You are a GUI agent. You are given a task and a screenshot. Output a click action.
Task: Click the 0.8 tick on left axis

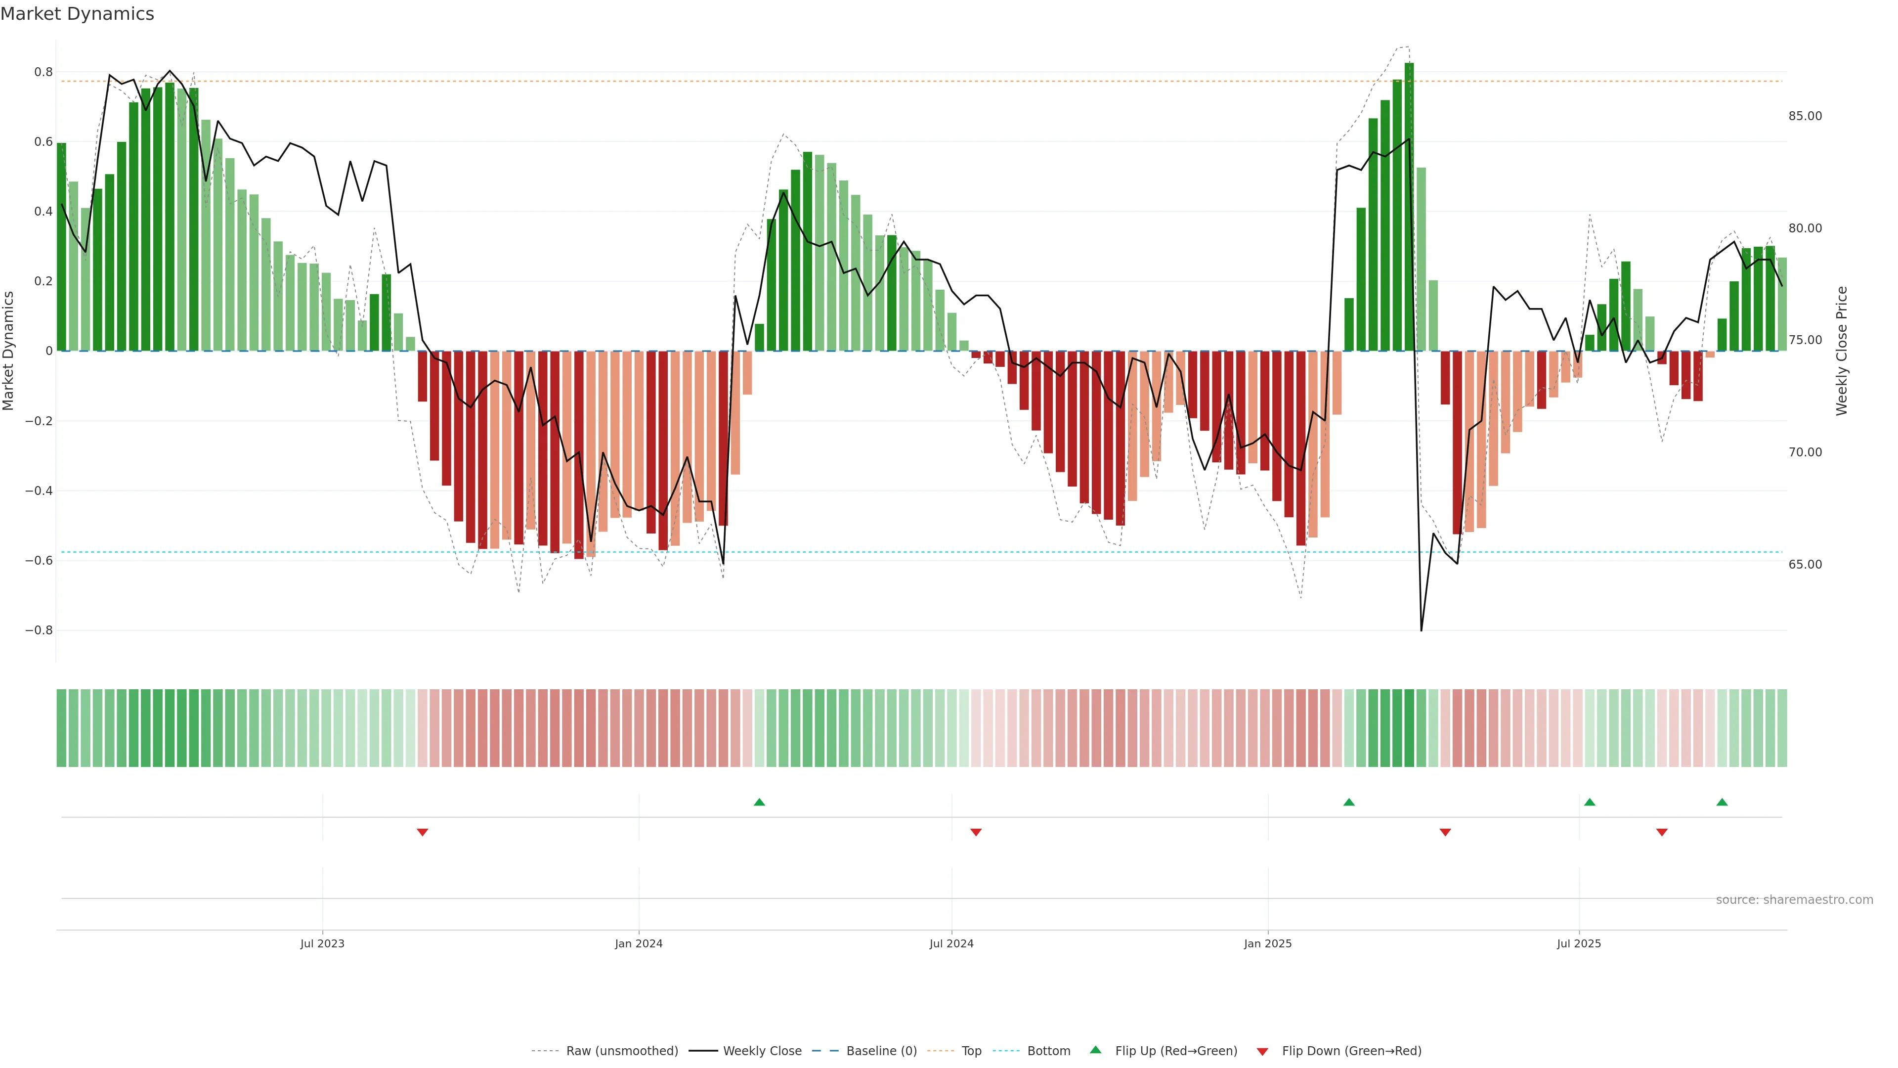[43, 72]
